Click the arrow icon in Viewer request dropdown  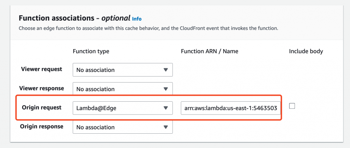[x=166, y=70]
